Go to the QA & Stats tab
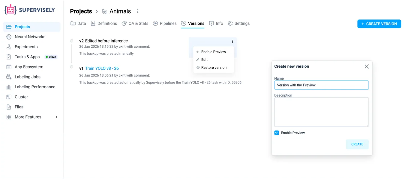The height and width of the screenshot is (179, 408). [135, 23]
